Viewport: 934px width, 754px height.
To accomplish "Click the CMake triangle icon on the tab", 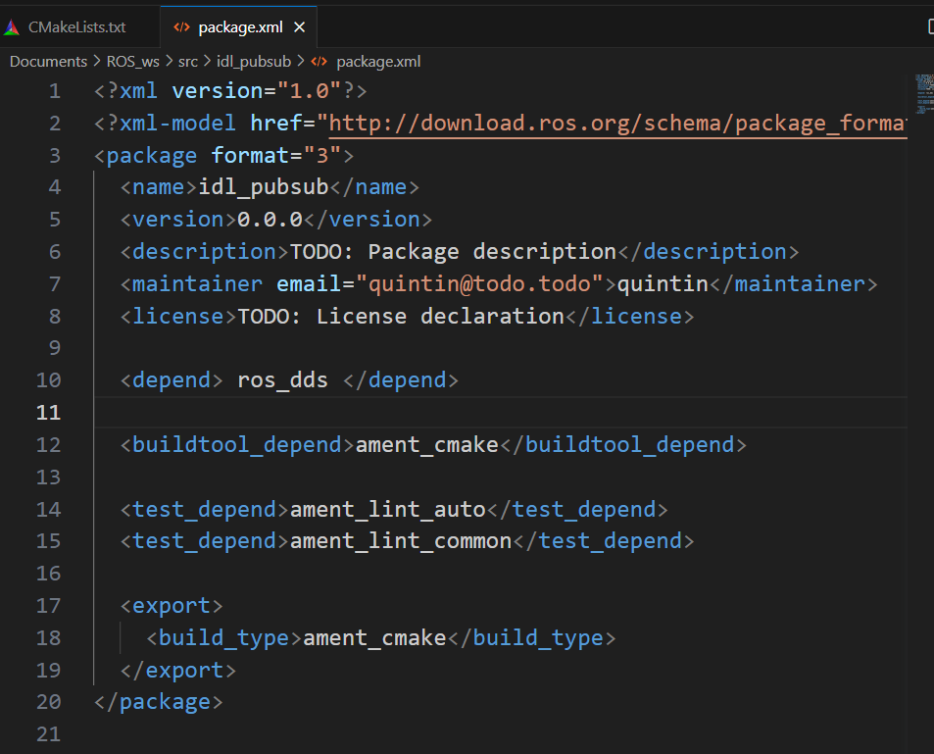I will [x=12, y=27].
